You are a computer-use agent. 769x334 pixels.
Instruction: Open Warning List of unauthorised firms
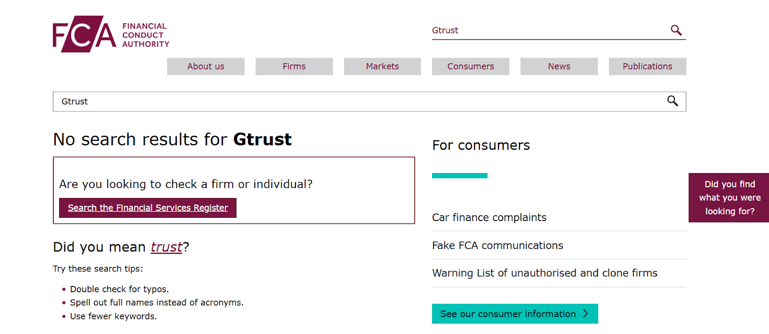tap(545, 273)
